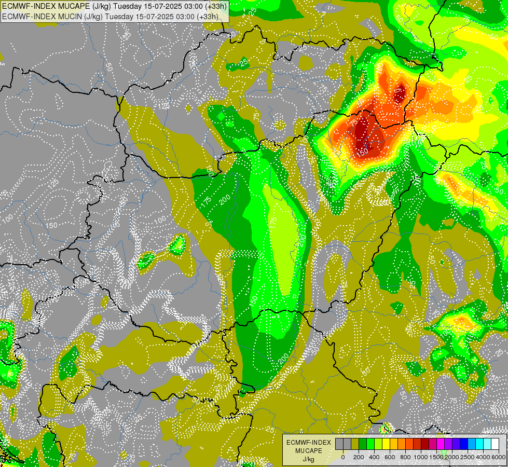Click the 200 tick label in the legend
508x467 pixels.
(359, 457)
